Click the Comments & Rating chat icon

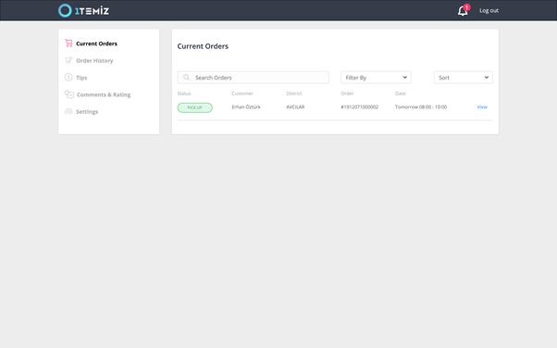click(68, 94)
